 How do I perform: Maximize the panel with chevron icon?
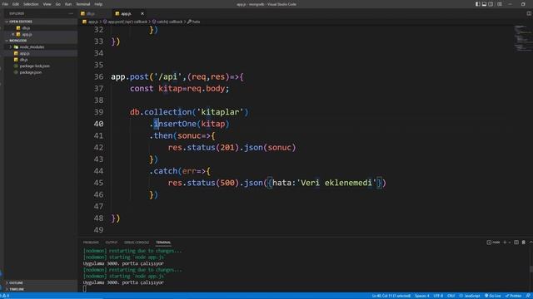(x=531, y=243)
